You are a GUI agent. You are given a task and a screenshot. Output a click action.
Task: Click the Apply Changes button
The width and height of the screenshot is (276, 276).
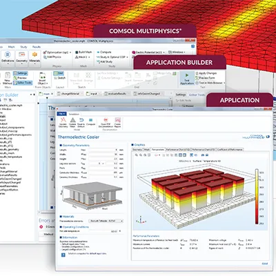206,73
